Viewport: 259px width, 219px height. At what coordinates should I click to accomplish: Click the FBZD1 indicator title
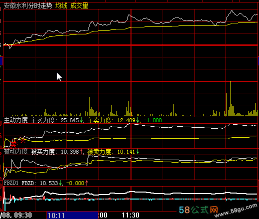(x=11, y=183)
